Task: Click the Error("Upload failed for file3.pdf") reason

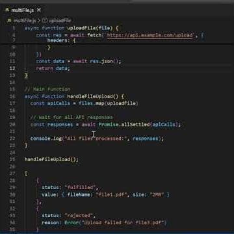Action: 116,222
